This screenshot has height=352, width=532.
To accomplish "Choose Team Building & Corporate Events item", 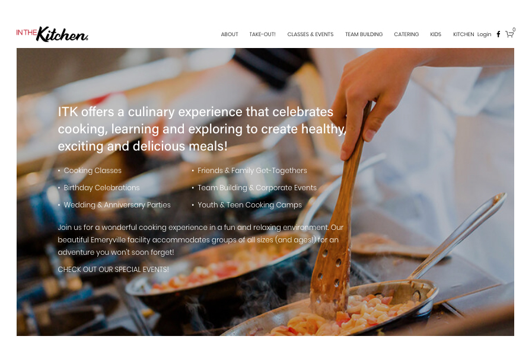I will tap(257, 187).
